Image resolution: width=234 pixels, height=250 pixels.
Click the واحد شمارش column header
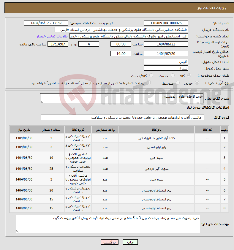point(105,130)
